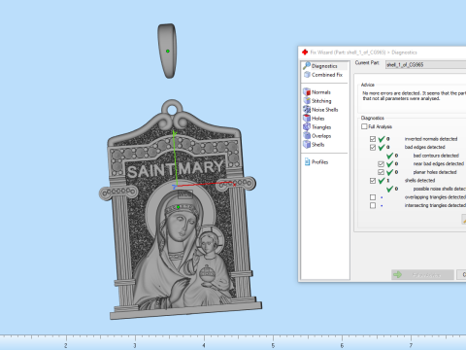Enable intersecting triangles detected checkbox
Image resolution: width=466 pixels, height=350 pixels.
coord(373,205)
